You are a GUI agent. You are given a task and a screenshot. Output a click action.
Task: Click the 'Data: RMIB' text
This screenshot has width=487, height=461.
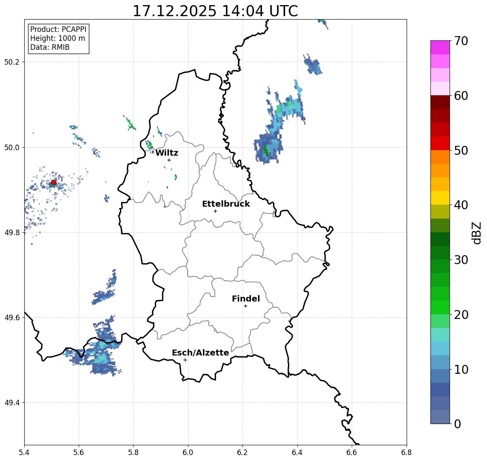point(50,47)
